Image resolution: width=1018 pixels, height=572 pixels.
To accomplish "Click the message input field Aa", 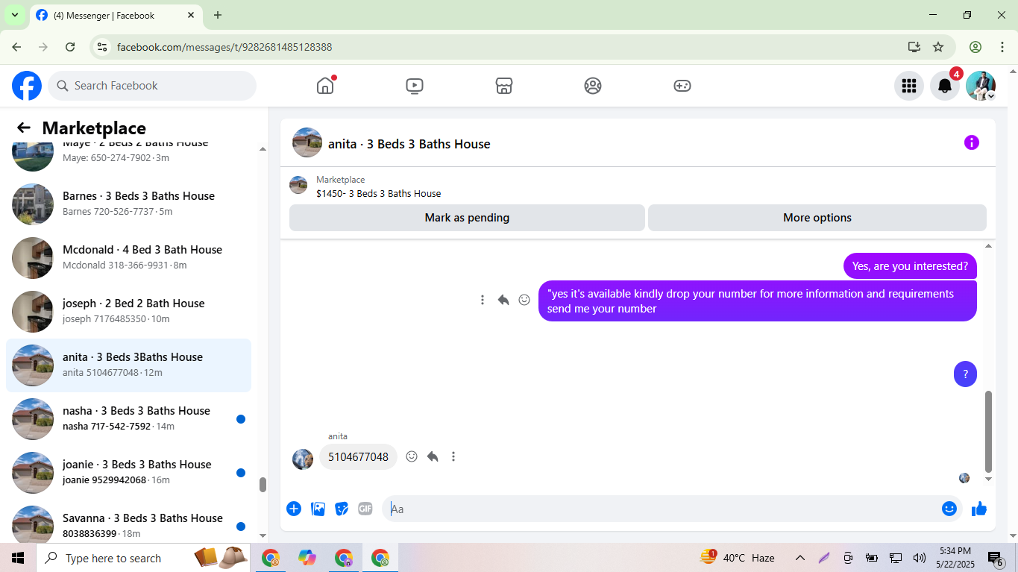I will [662, 509].
